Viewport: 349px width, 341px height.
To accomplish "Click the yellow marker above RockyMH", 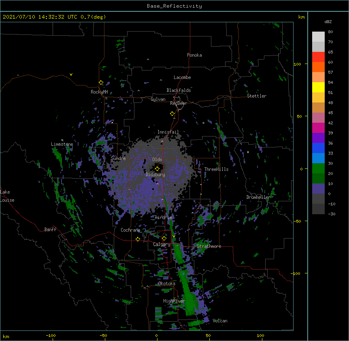I will tap(101, 83).
